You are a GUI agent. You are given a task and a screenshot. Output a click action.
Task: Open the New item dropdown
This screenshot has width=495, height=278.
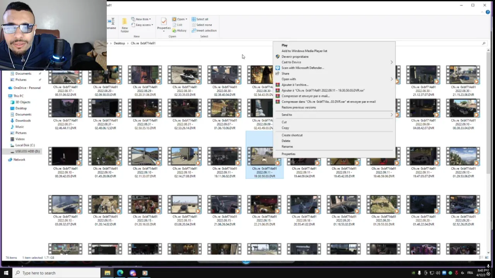(x=141, y=19)
